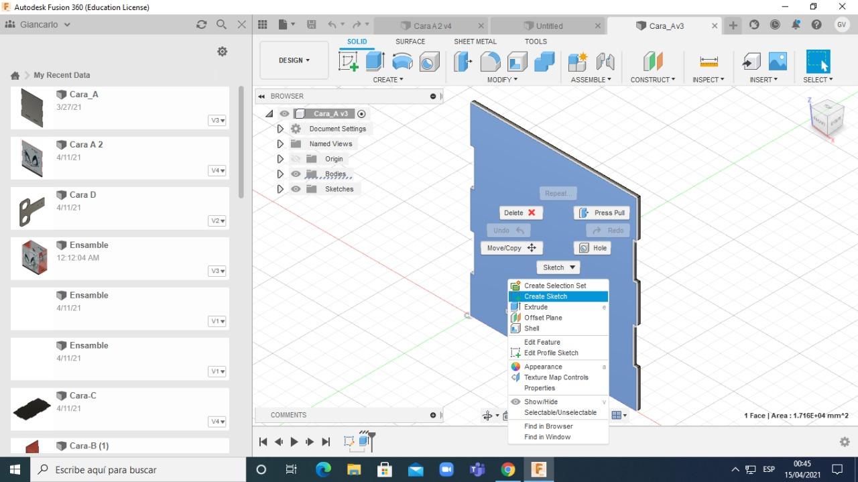Select Press Pull icon in Modify group
Screen dimensions: 858x482
click(463, 62)
